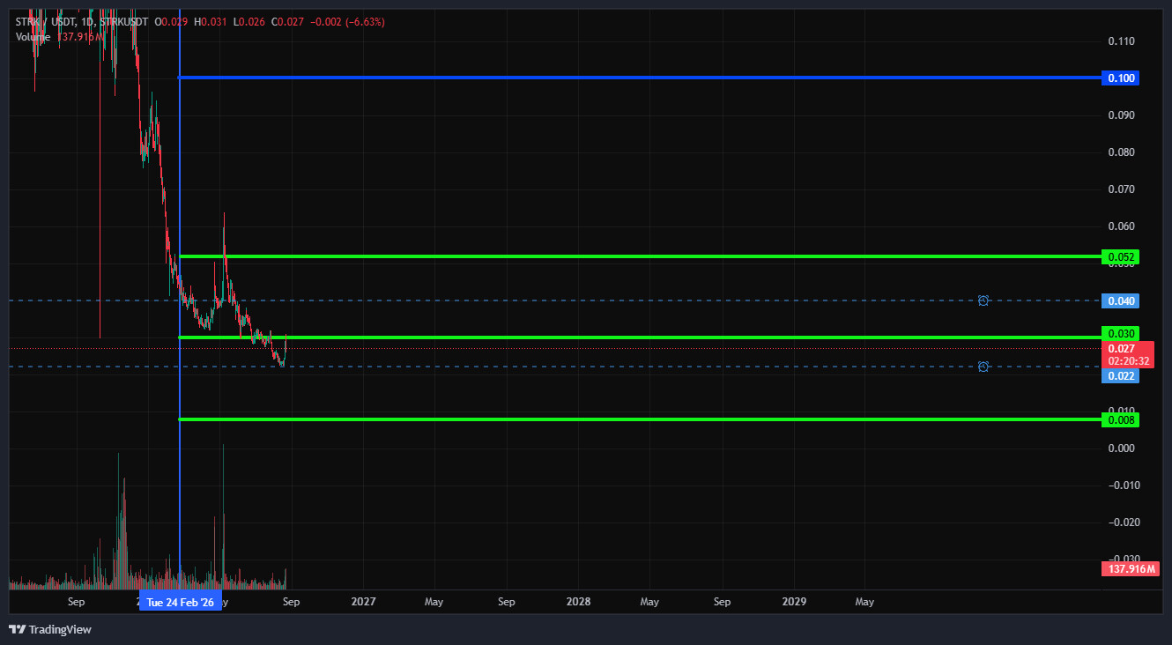Click the alert clock icon on the 0.040 line
This screenshot has width=1172, height=645.
point(983,300)
